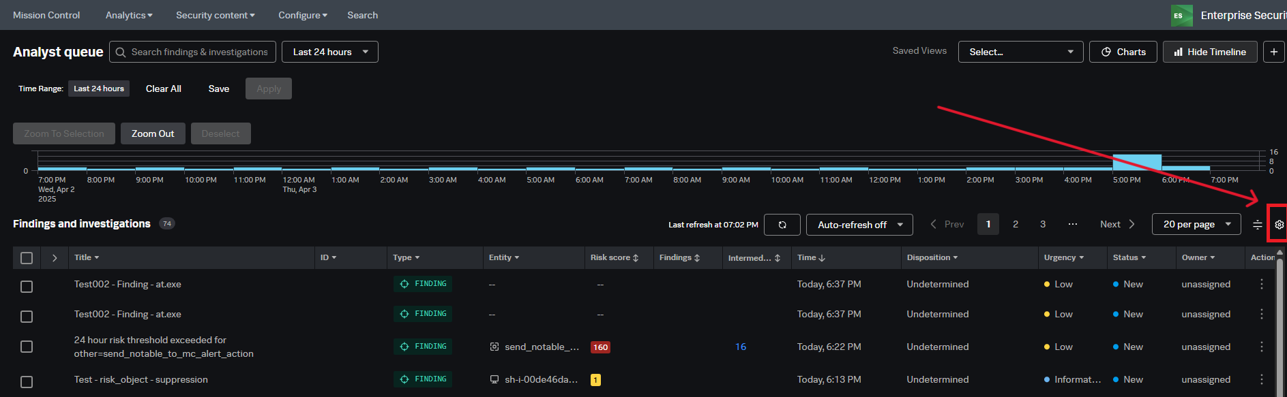This screenshot has height=397, width=1287.
Task: Expand the Saved Views Select dropdown
Action: (x=1020, y=52)
